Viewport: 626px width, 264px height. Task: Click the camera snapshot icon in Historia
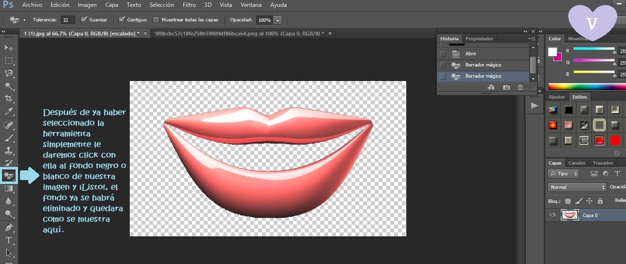pos(506,87)
